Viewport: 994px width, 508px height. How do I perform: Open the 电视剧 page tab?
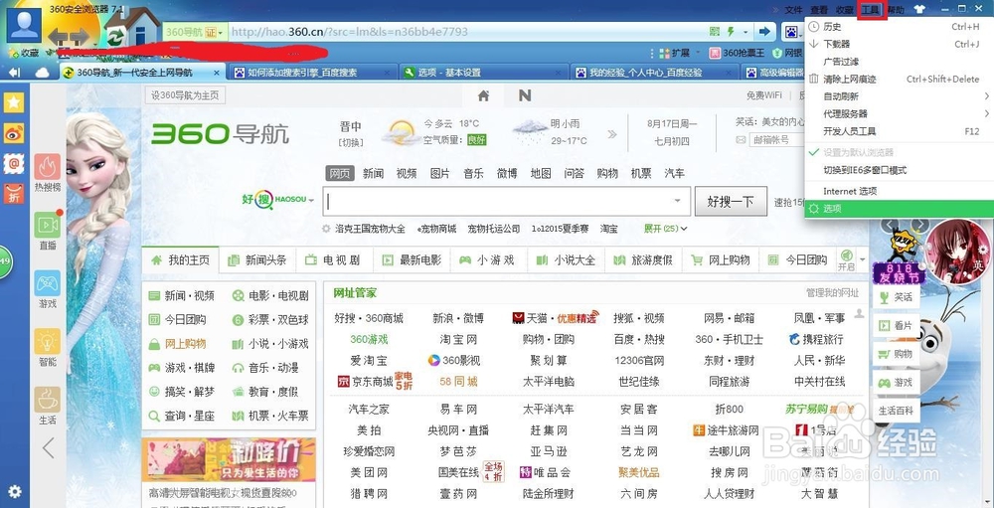(333, 260)
